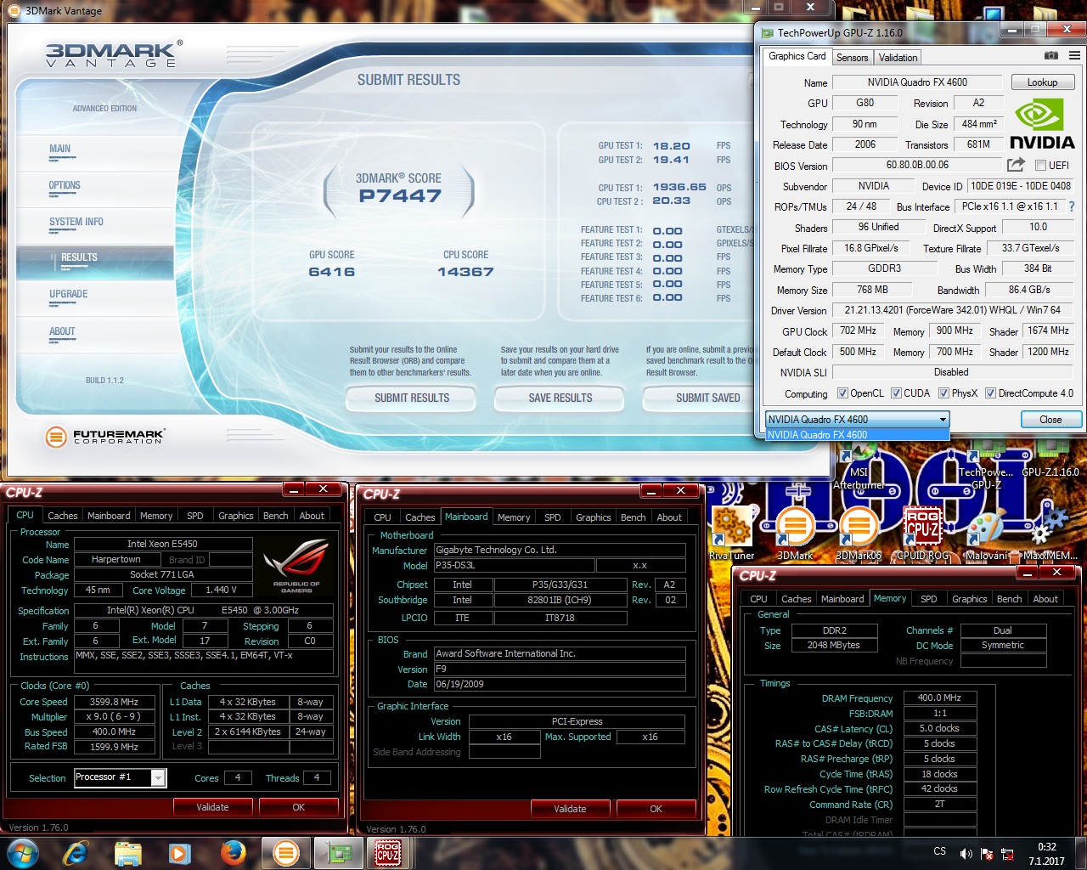The width and height of the screenshot is (1087, 870).
Task: Open the GPU selection dropdown in GPU-Z
Action: 857,419
